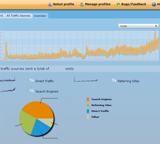Click the green Referring Sites legend swatch
160x144 pixels.
(x=88, y=105)
